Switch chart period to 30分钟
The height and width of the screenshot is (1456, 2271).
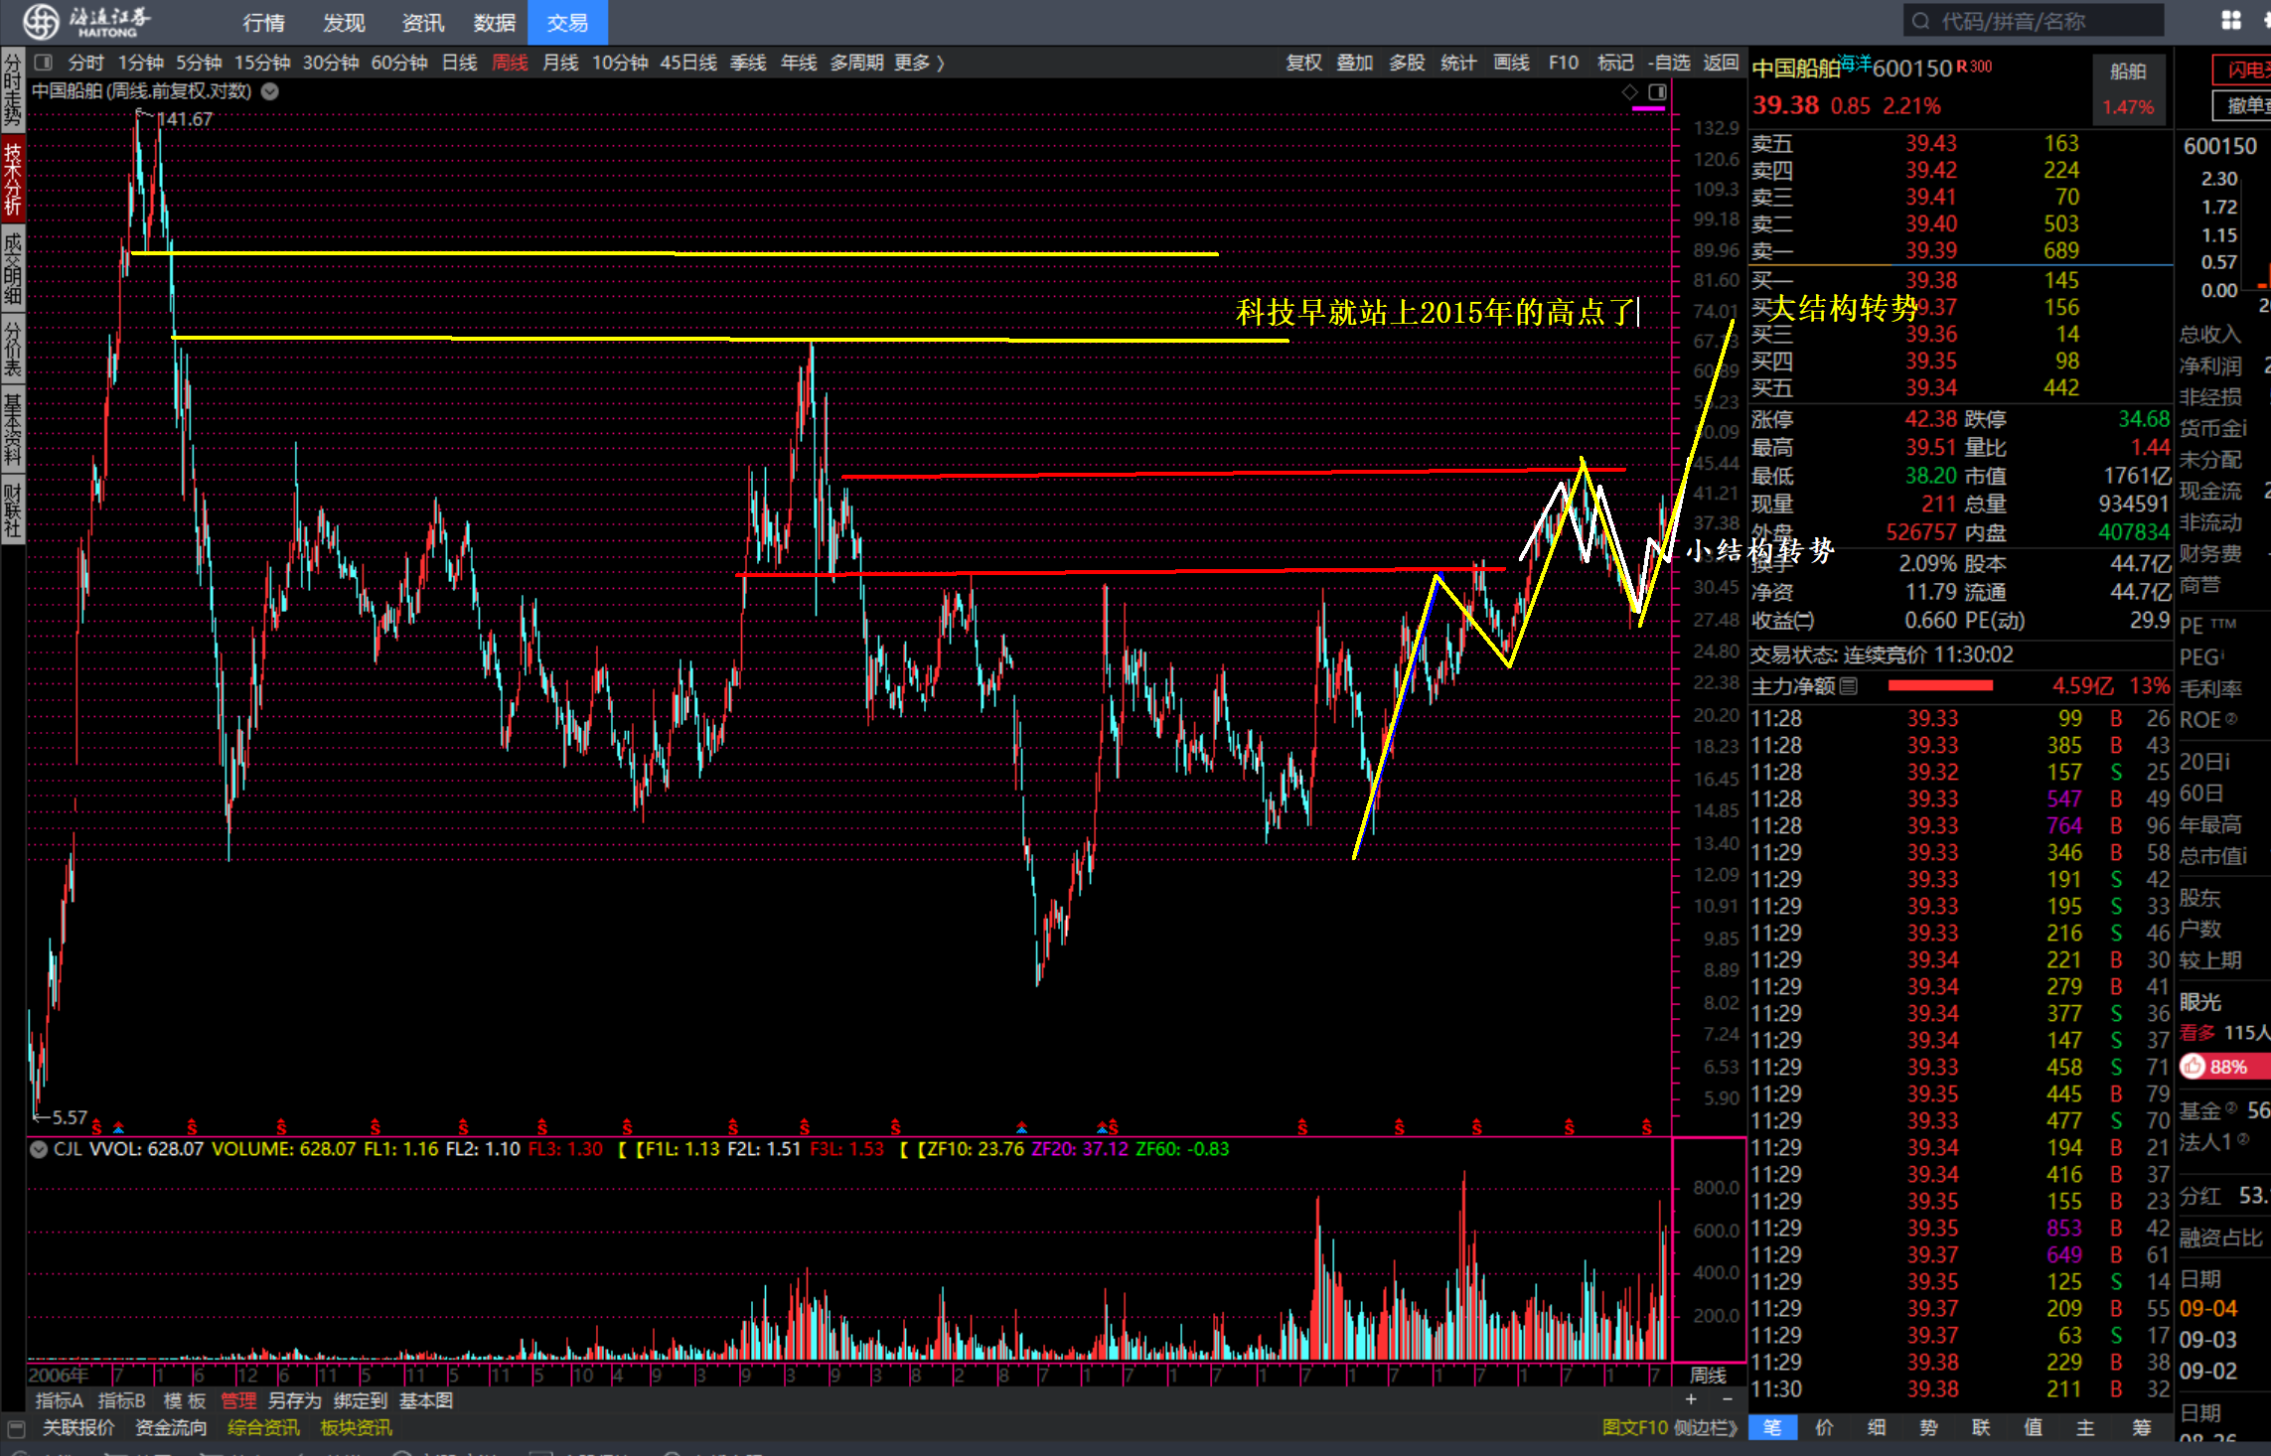point(331,63)
